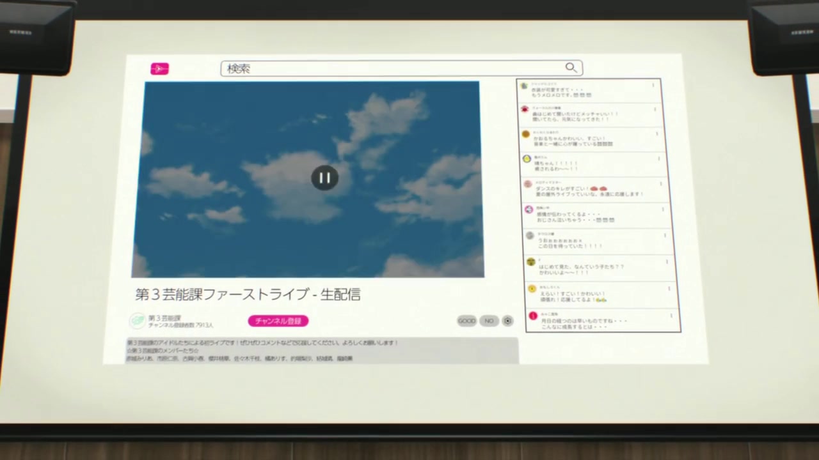Open the options menu for この日を待っていた comment

(x=665, y=235)
